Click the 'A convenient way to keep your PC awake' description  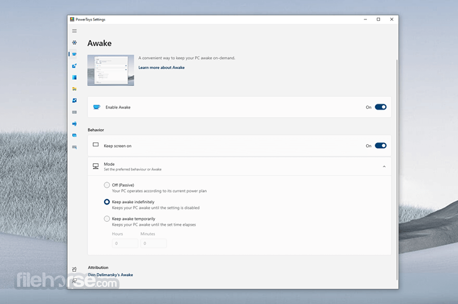click(186, 58)
